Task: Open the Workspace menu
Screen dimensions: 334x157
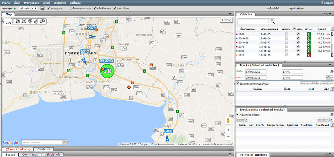Action: tap(31, 3)
